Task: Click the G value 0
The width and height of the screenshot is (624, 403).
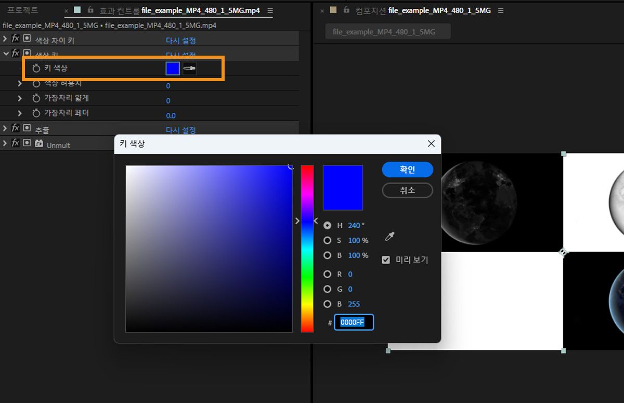Action: pos(350,289)
